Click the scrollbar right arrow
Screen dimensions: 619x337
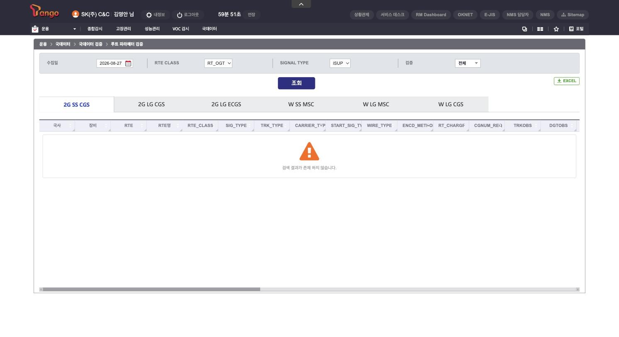(x=578, y=289)
